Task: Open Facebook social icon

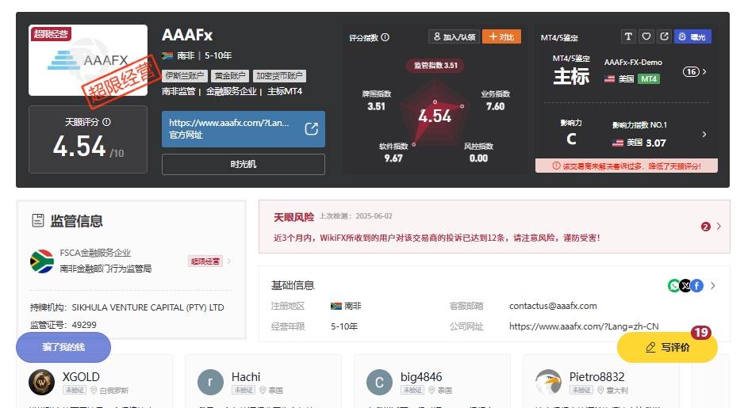Action: pyautogui.click(x=697, y=285)
